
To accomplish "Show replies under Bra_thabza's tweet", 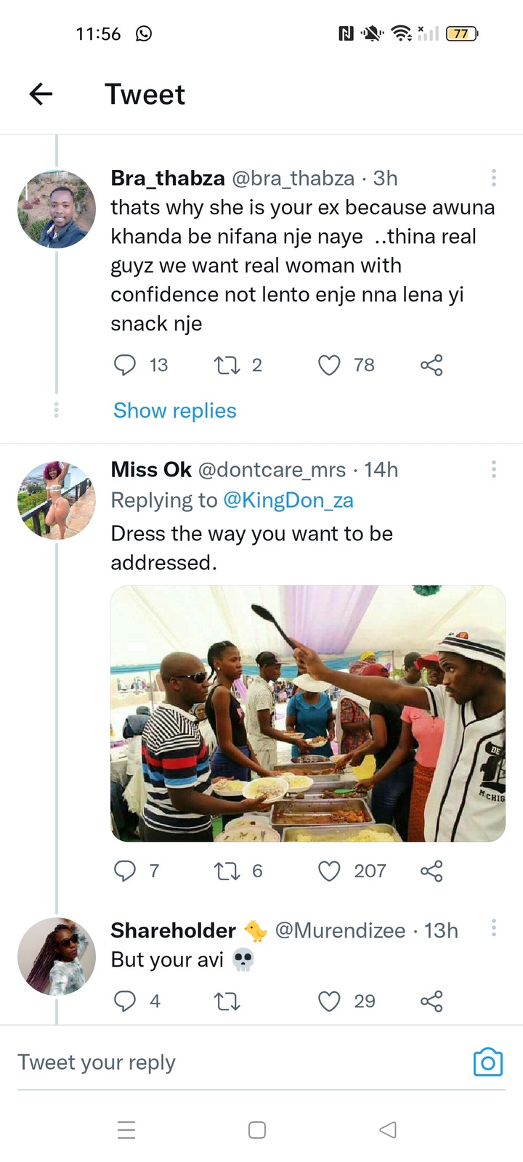I will [x=175, y=410].
